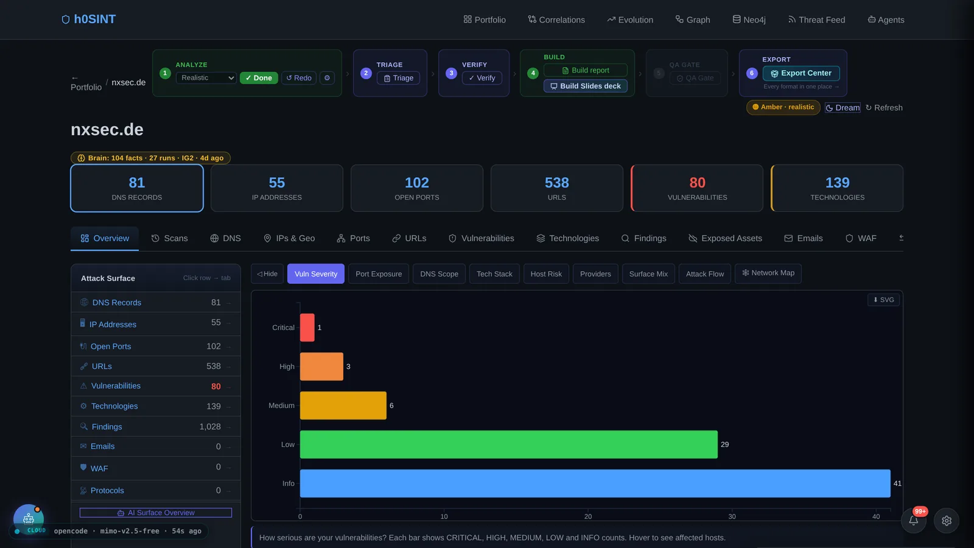Click the blue Info severity bar
974x548 pixels.
tap(595, 483)
